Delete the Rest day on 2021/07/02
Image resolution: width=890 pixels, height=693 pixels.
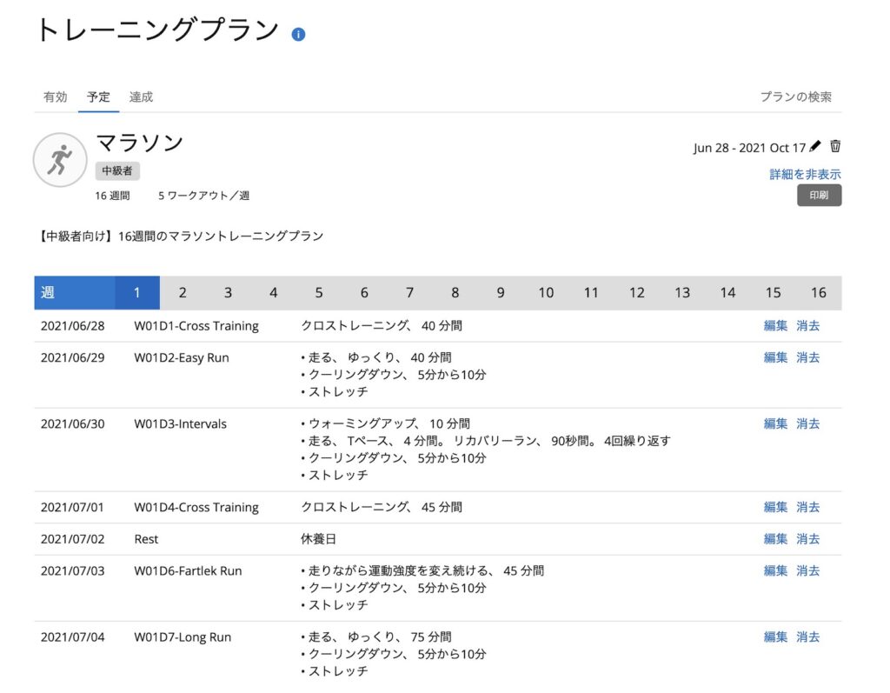807,539
